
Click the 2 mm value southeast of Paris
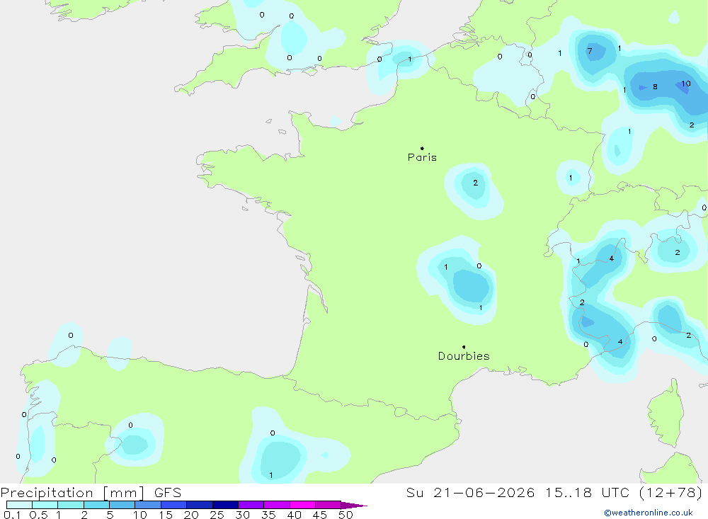(x=476, y=183)
